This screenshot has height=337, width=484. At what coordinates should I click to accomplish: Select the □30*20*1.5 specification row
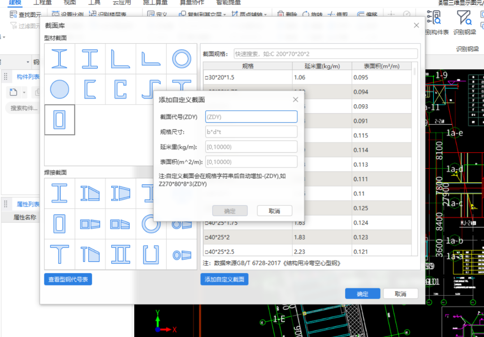point(307,77)
